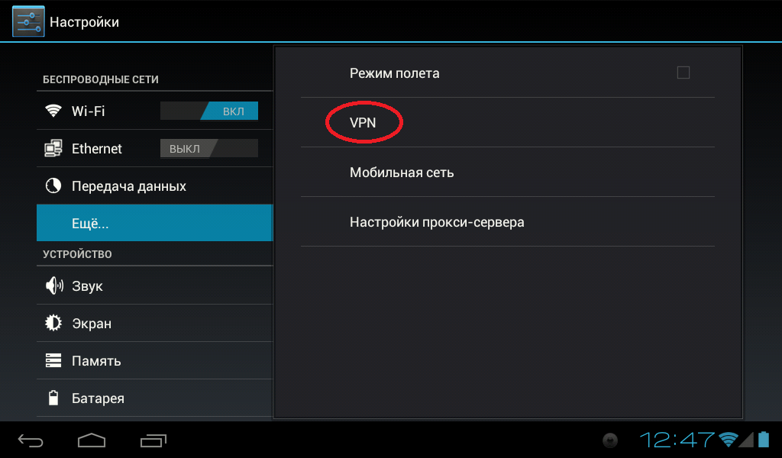Select the Ещё... sidebar item
The width and height of the screenshot is (782, 458).
click(x=154, y=223)
